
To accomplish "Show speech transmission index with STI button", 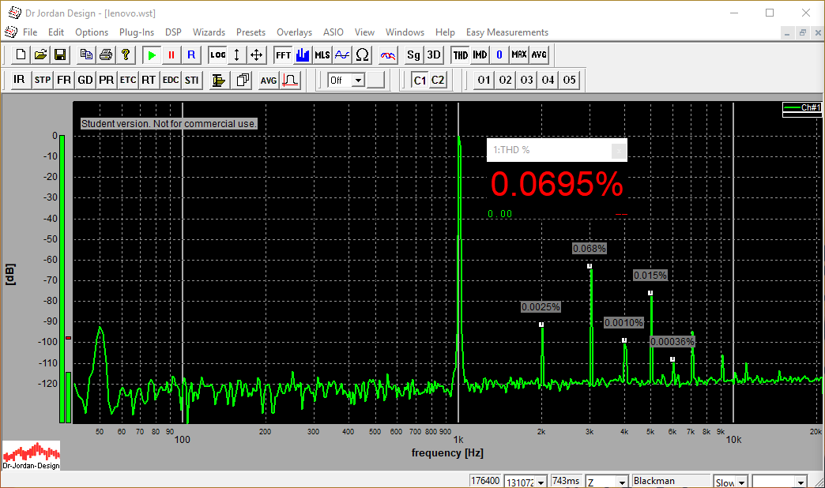I will click(191, 80).
